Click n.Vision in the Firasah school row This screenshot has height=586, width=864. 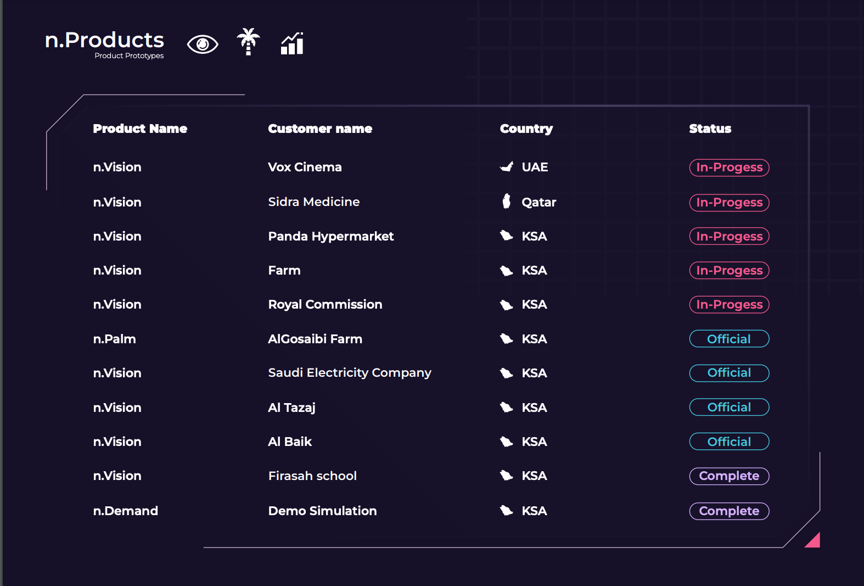coord(117,476)
